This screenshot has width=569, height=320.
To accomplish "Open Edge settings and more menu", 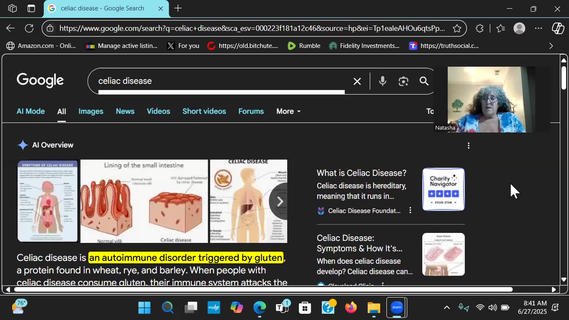I will [538, 28].
